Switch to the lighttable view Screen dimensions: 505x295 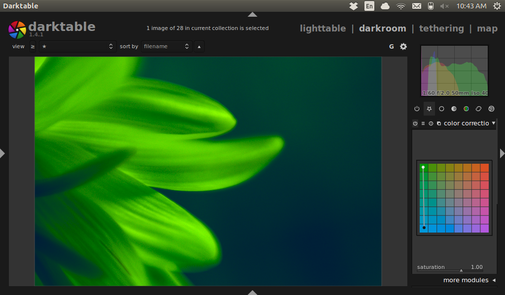(x=323, y=28)
